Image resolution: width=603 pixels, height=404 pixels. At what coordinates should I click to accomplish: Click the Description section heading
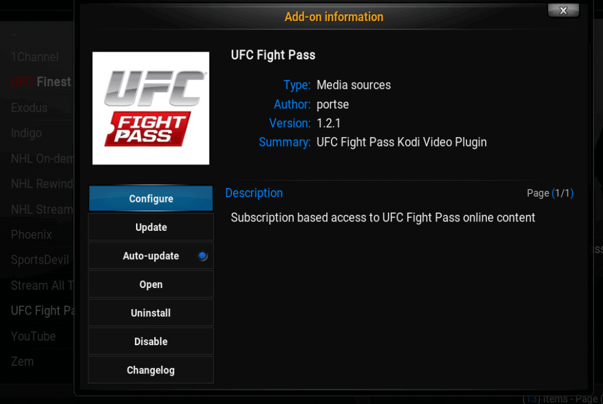coord(254,193)
